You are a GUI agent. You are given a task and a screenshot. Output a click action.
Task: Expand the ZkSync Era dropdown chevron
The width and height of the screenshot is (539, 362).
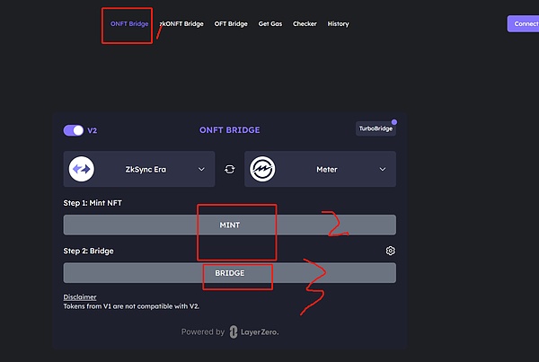pyautogui.click(x=200, y=169)
